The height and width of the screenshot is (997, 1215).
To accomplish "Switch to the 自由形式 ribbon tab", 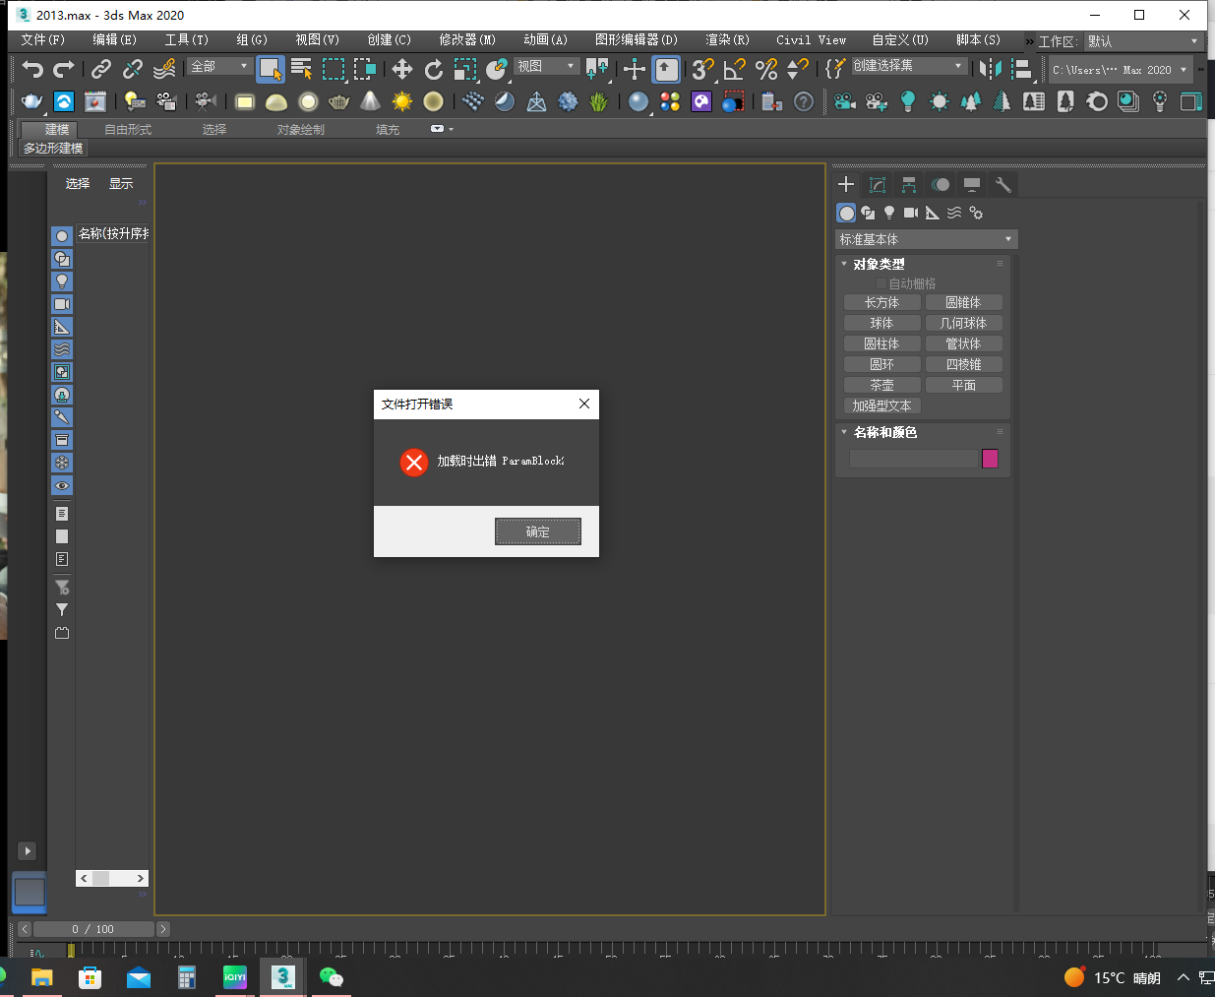I will point(128,130).
